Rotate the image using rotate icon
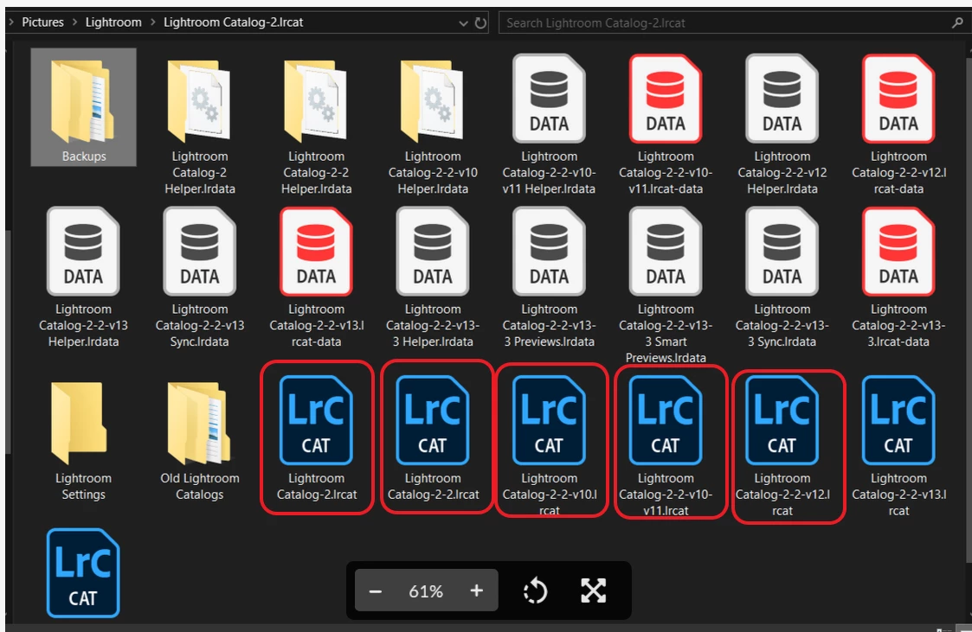The width and height of the screenshot is (972, 632). pyautogui.click(x=535, y=591)
